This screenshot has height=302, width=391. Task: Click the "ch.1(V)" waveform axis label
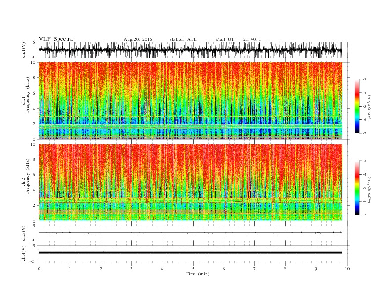click(x=24, y=50)
